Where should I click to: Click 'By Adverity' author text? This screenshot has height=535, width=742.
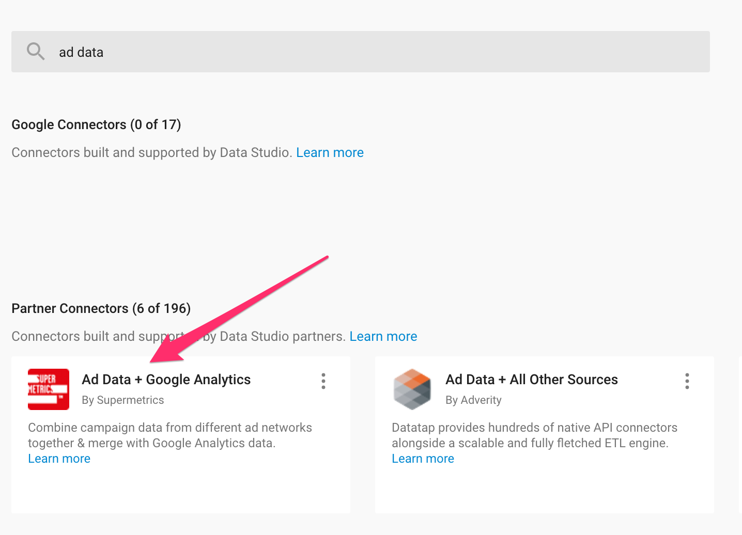(x=473, y=400)
